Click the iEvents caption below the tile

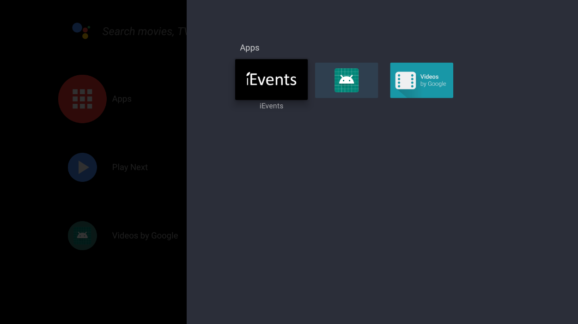[271, 106]
